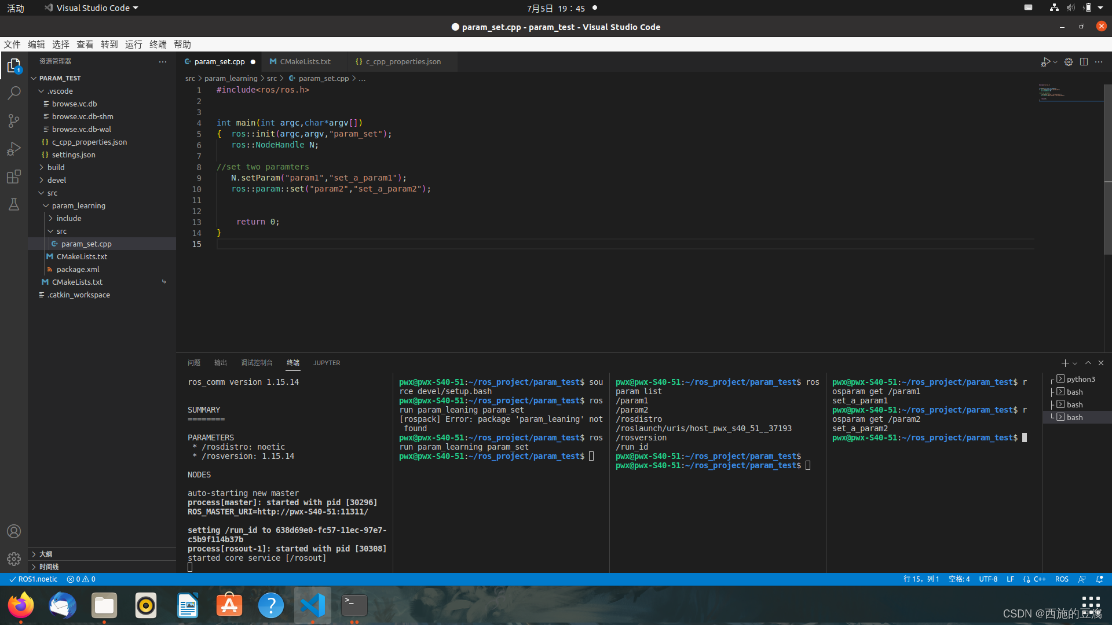Image resolution: width=1112 pixels, height=625 pixels.
Task: Click the Run code play icon
Action: pos(1045,62)
